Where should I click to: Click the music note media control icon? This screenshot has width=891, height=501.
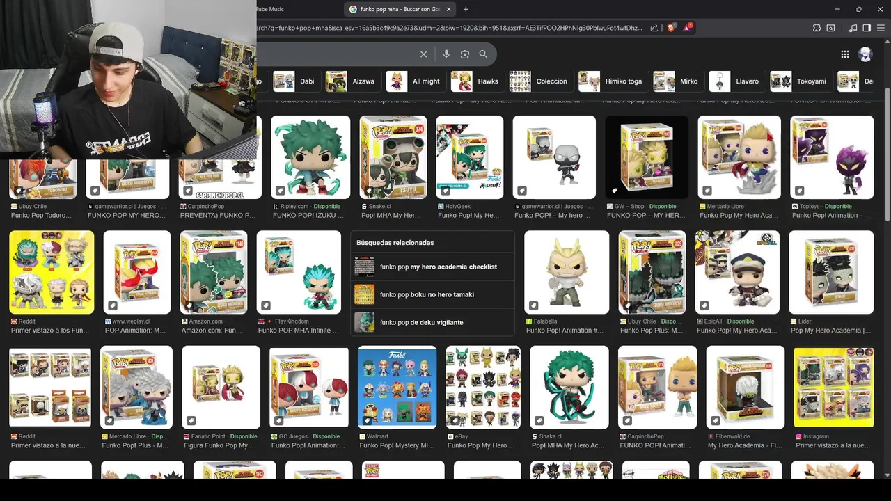(x=853, y=28)
